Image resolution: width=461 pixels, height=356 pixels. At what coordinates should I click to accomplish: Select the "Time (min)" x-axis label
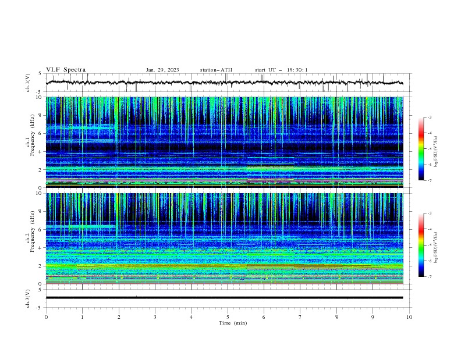[x=233, y=323]
